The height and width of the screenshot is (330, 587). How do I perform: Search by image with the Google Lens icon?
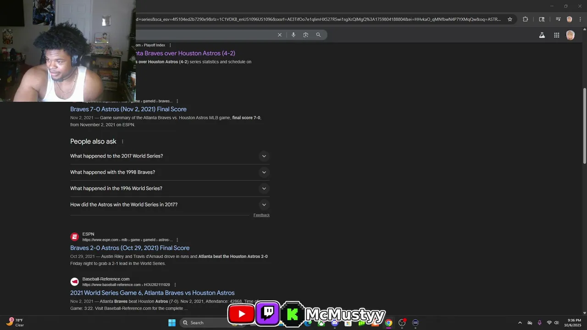[306, 35]
